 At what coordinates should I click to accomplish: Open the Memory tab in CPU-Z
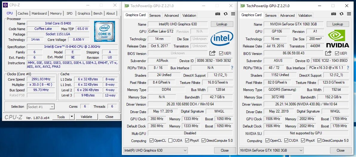click(x=56, y=13)
